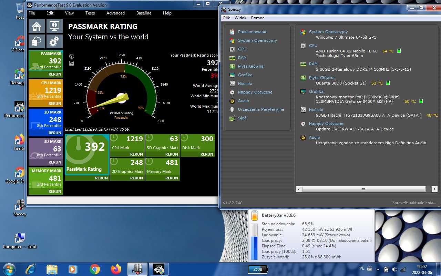The image size is (441, 276).
Task: Open the Komputer — skrót desktop icon
Action: 20,240
